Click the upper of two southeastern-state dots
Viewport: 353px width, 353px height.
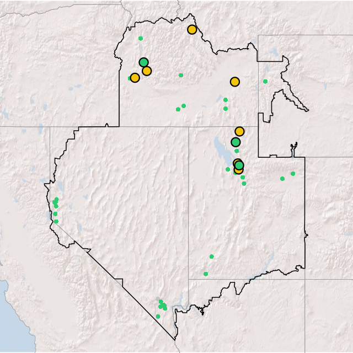(x=212, y=256)
